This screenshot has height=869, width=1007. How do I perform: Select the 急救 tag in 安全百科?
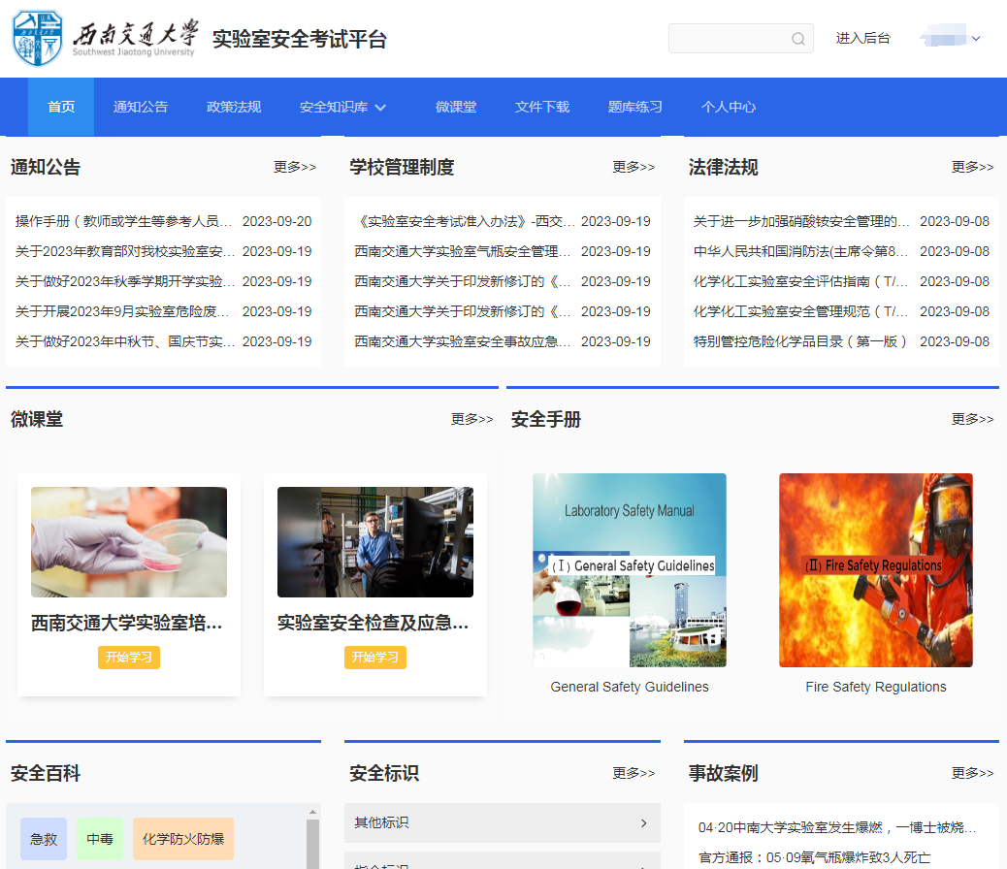click(43, 839)
